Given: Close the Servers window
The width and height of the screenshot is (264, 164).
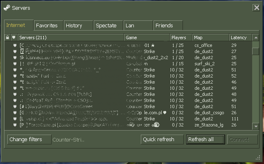Looking at the screenshot, I should (257, 8).
